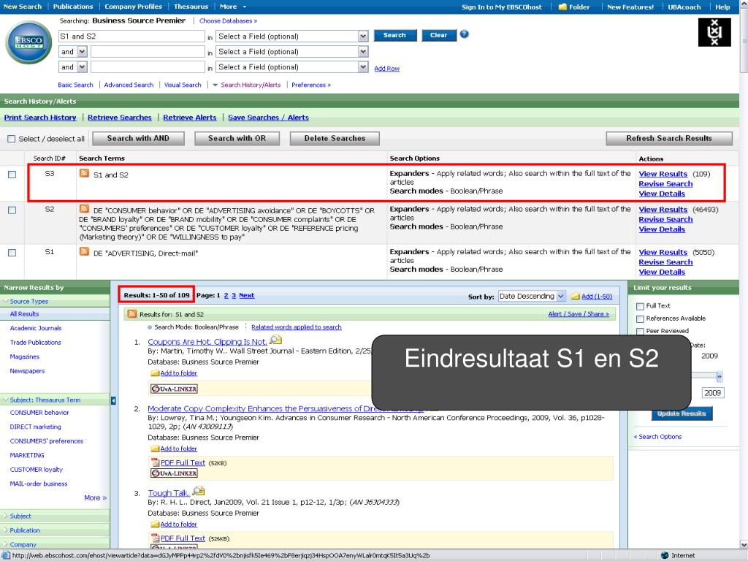Click the Folder icon in top bar
The image size is (748, 561).
click(x=563, y=7)
